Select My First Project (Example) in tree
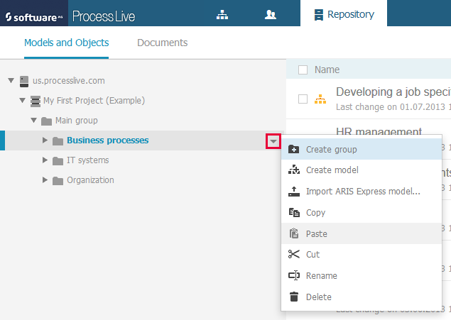 point(94,101)
